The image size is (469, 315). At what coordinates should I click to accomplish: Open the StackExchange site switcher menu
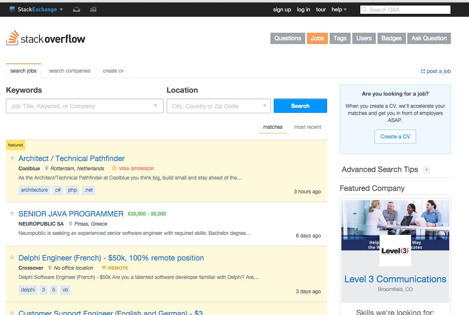click(36, 9)
